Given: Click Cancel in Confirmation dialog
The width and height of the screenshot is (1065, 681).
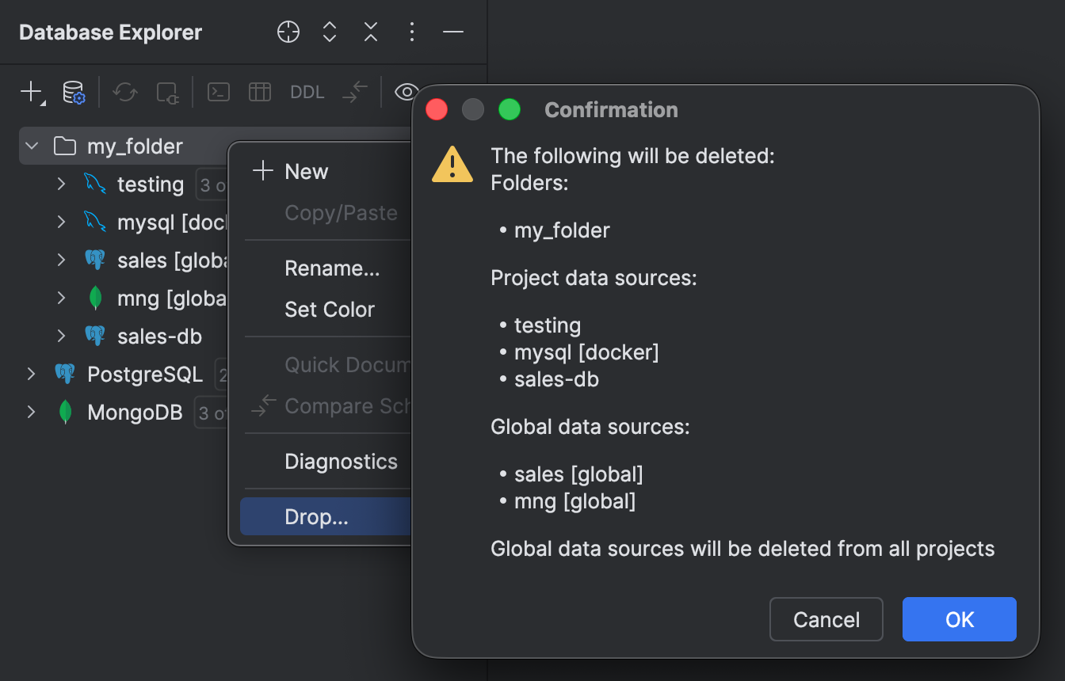Looking at the screenshot, I should (826, 619).
